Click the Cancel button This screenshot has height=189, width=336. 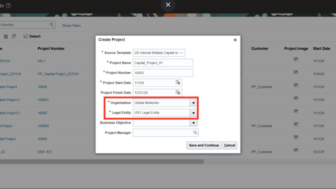click(x=230, y=145)
